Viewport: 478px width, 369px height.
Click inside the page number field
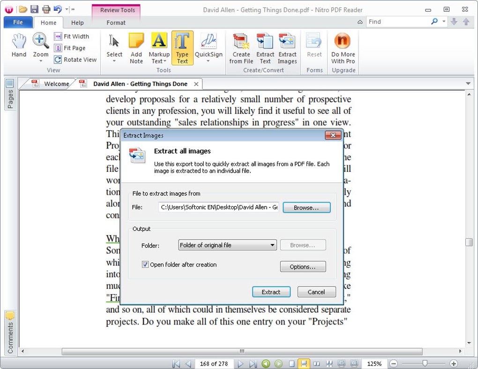[214, 363]
